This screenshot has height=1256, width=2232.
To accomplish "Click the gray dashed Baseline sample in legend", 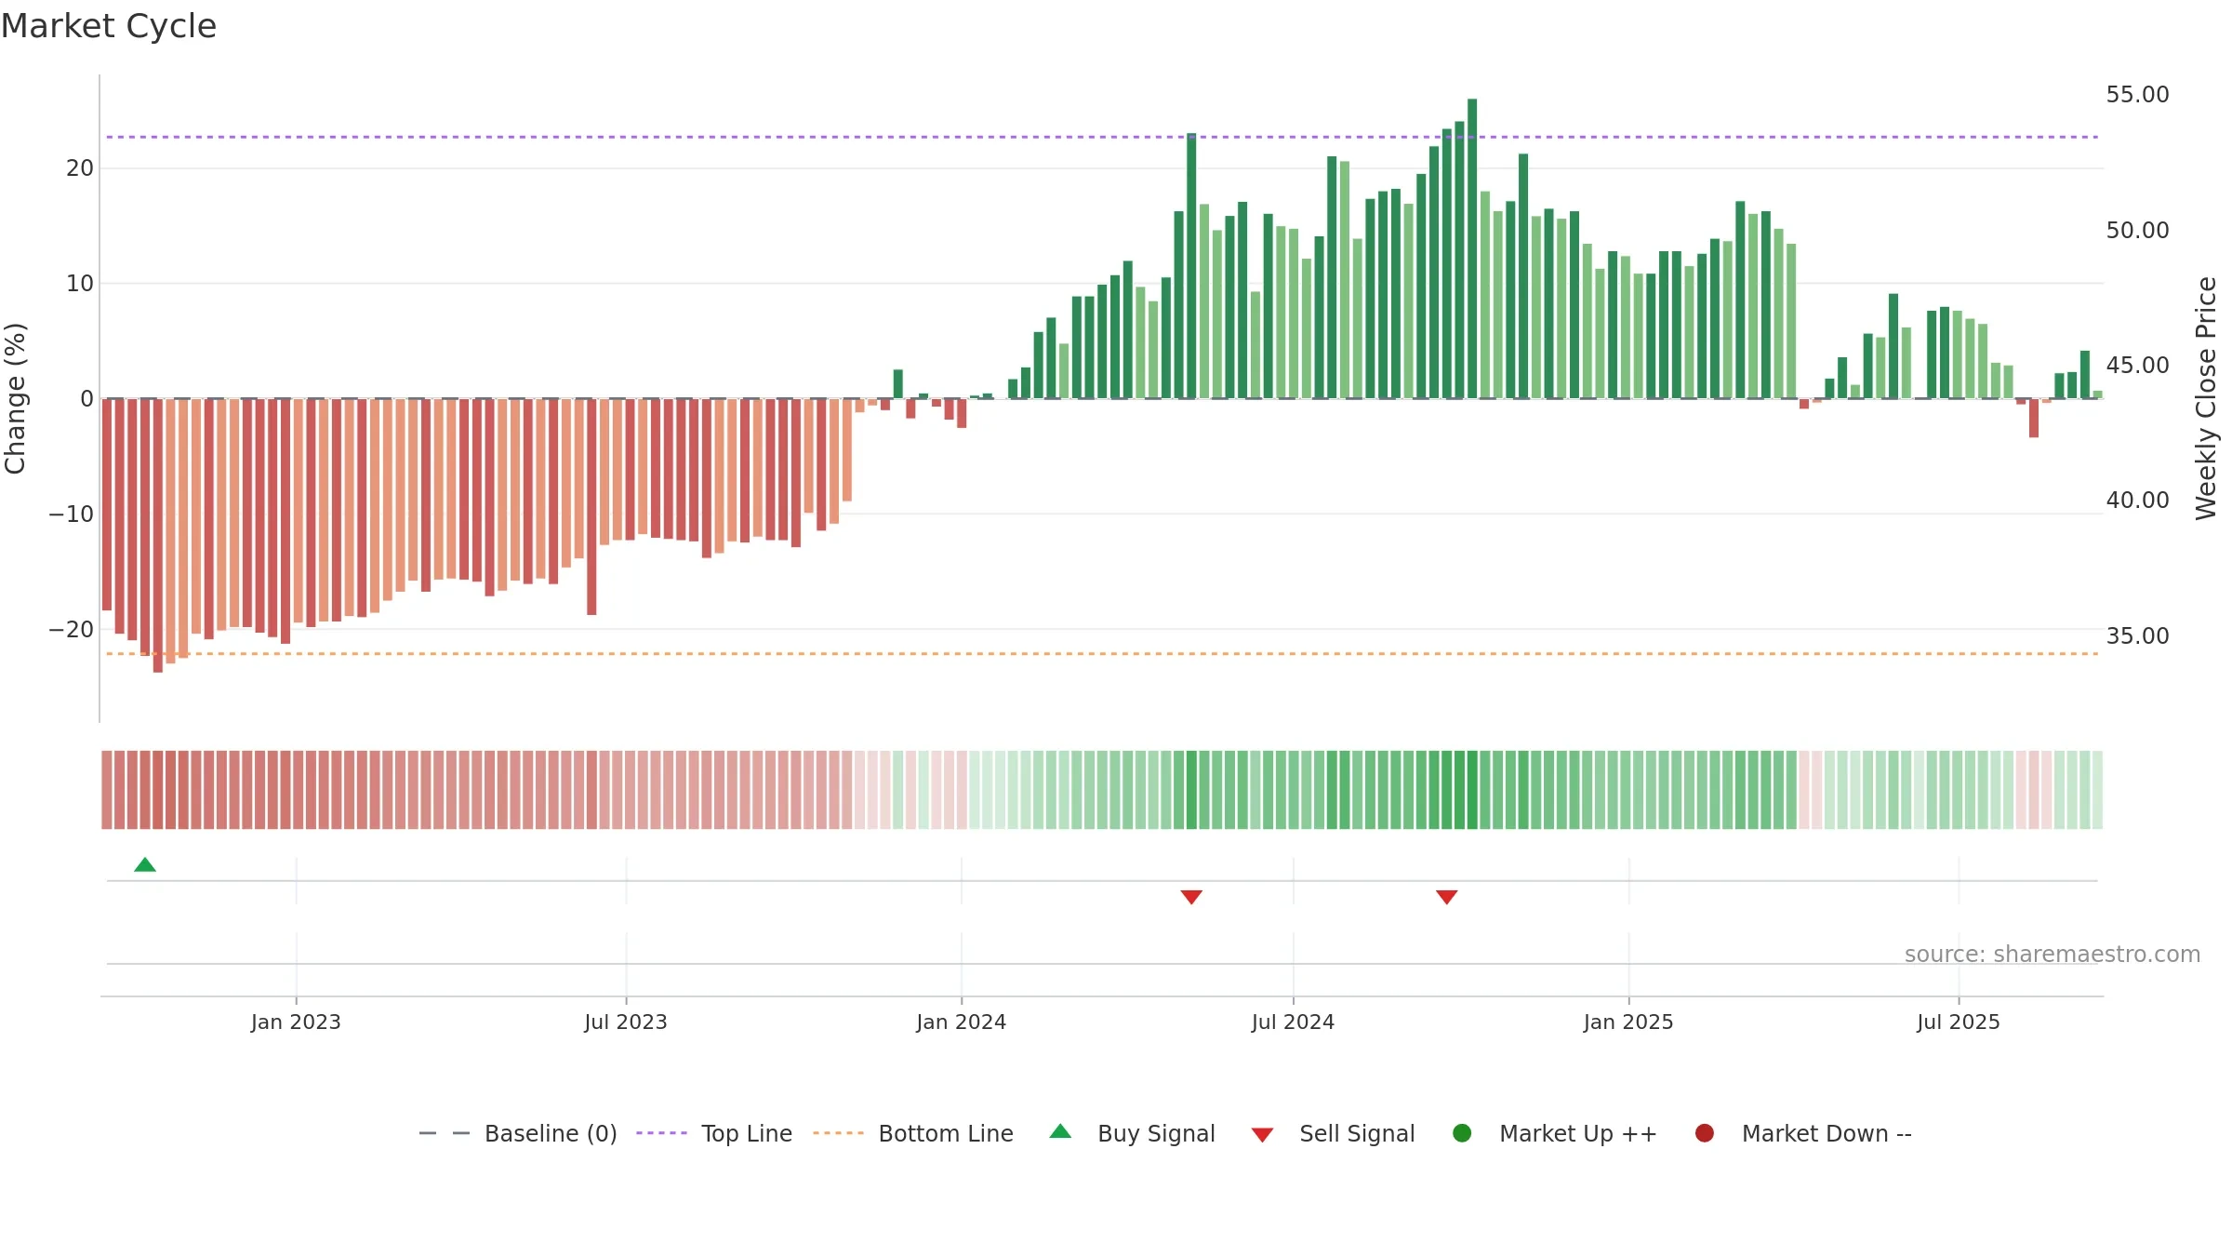I will [x=445, y=1133].
